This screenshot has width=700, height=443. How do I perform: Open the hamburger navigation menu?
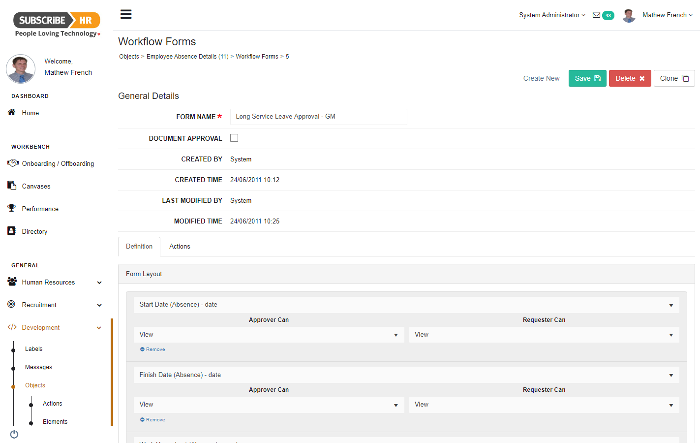tap(126, 14)
